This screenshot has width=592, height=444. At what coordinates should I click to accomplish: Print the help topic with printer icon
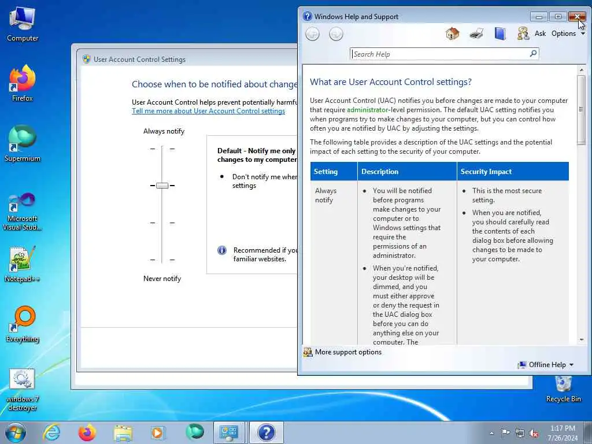point(476,34)
